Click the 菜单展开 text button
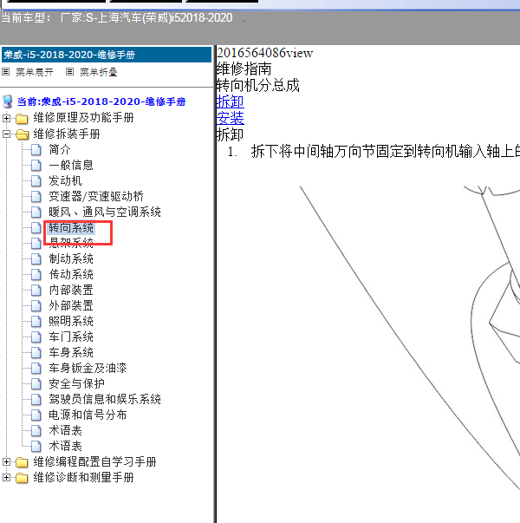The image size is (520, 523). (35, 72)
